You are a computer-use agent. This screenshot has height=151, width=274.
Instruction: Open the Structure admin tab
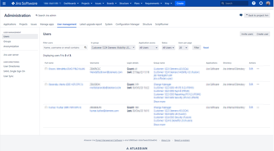(x=147, y=24)
